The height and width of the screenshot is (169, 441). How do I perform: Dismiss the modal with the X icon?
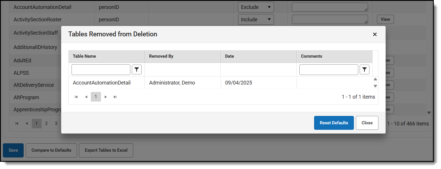375,34
